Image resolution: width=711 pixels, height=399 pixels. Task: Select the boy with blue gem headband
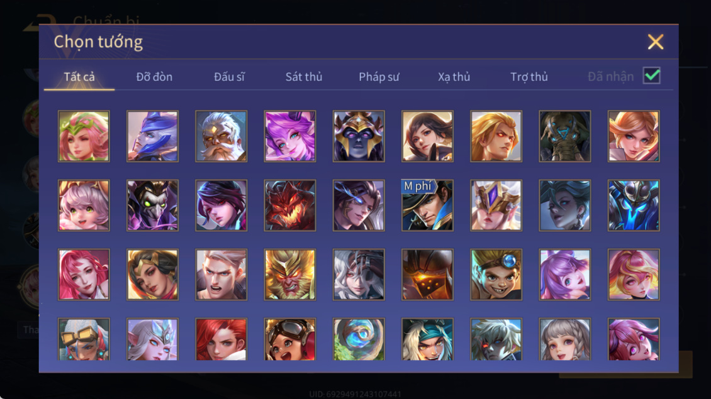(x=496, y=275)
